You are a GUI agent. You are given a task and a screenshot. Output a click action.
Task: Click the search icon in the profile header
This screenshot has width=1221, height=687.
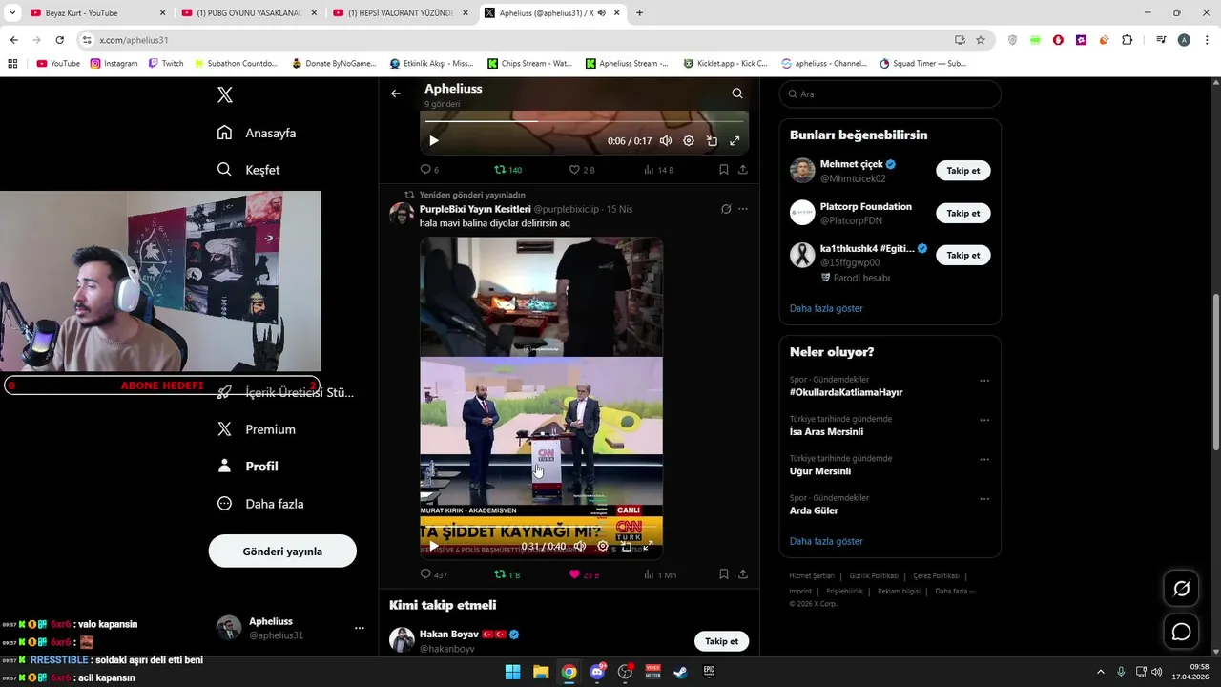pyautogui.click(x=737, y=94)
